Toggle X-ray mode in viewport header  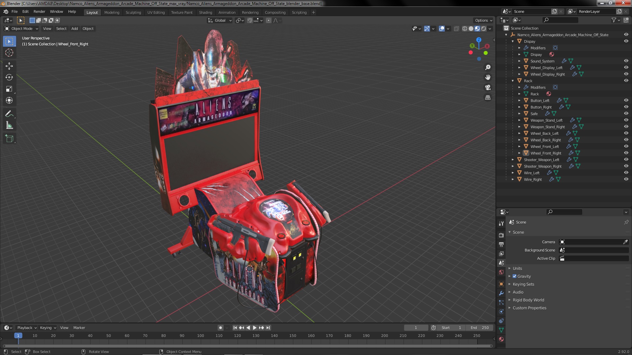point(456,29)
